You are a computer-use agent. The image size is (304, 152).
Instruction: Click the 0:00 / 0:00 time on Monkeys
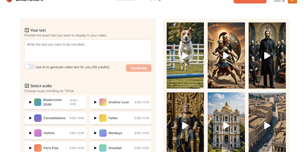[142, 133]
